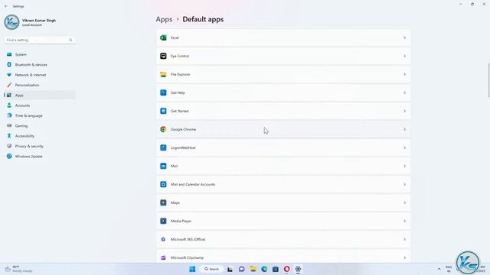Open Personalization settings
Image resolution: width=490 pixels, height=275 pixels.
pyautogui.click(x=40, y=85)
